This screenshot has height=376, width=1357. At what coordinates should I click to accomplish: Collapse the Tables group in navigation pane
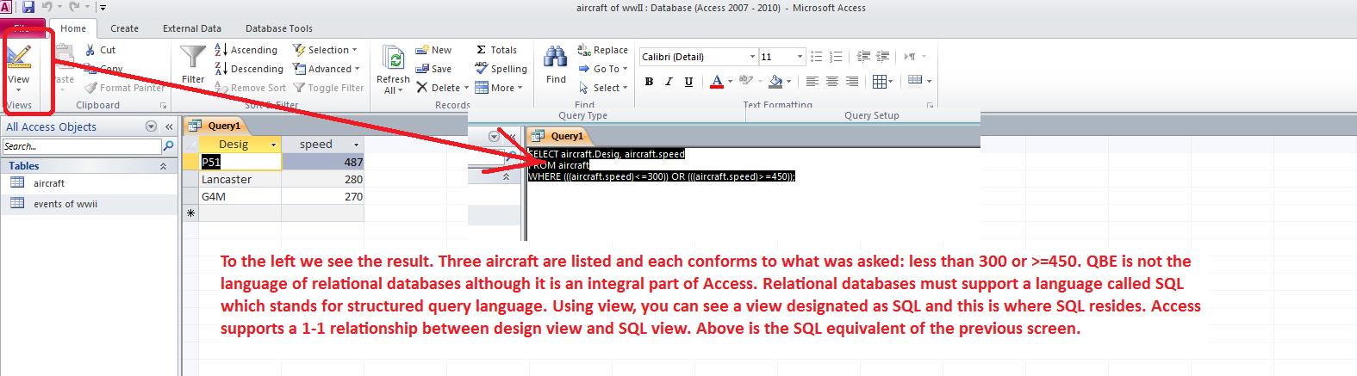[164, 166]
